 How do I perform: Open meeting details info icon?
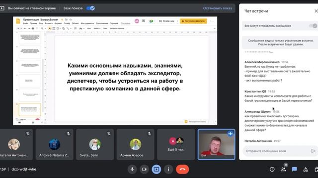tap(272, 169)
